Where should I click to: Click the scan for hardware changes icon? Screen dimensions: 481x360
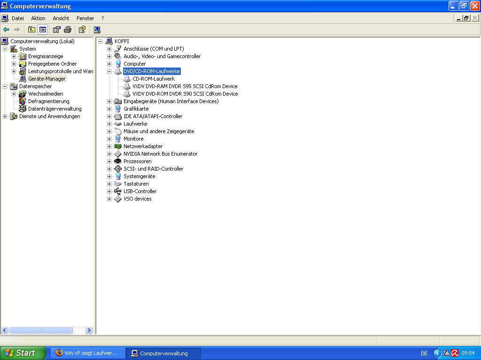97,30
